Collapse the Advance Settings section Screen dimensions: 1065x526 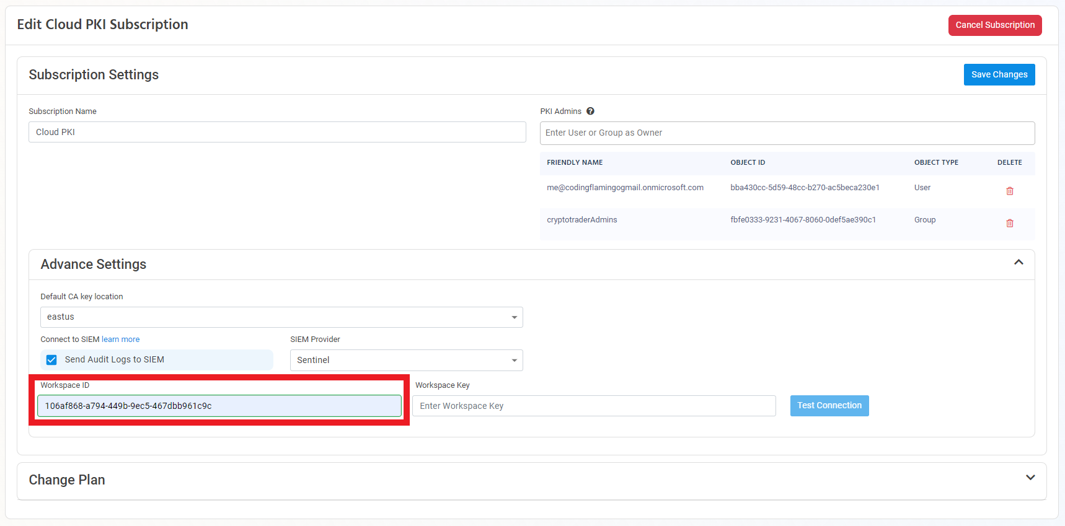click(1019, 262)
